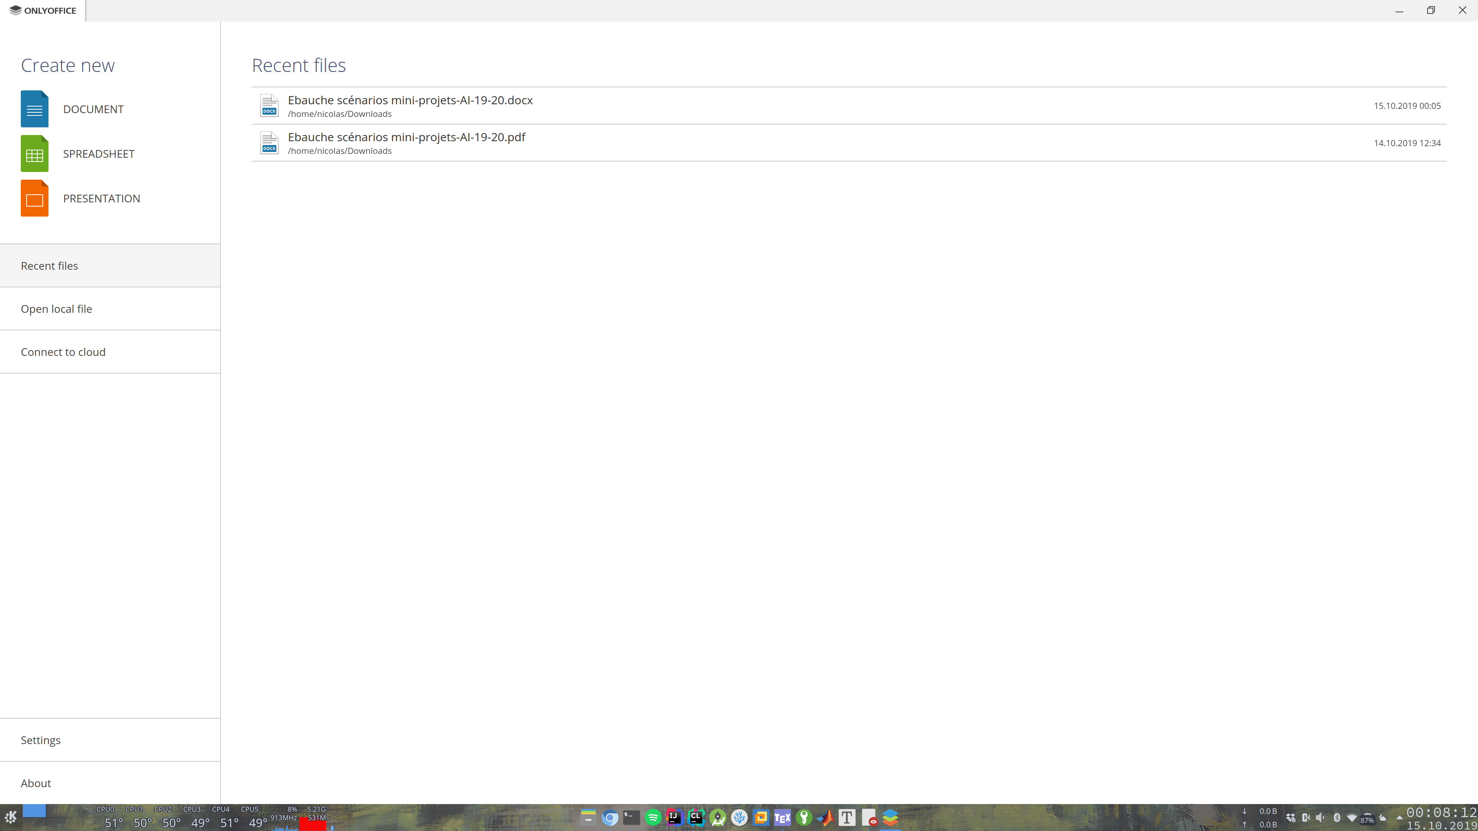Click the CPU temperature monitor widget

point(182,818)
